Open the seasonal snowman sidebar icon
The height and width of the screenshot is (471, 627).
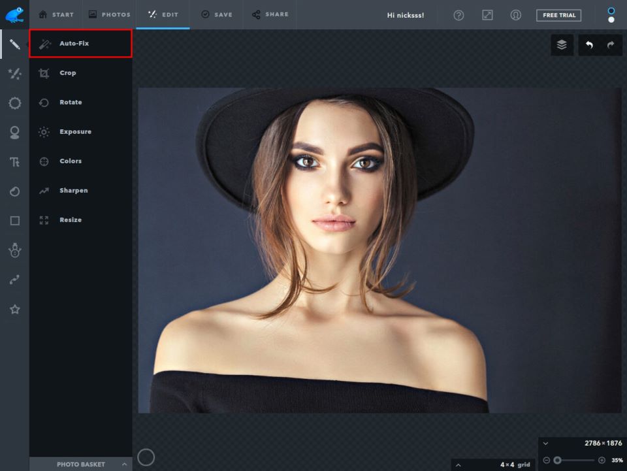pos(15,250)
